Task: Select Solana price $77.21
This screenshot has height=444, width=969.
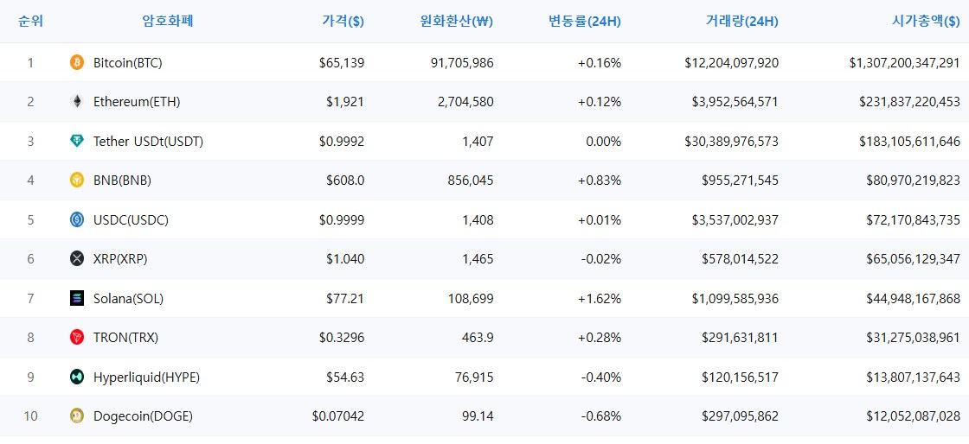Action: coord(345,299)
